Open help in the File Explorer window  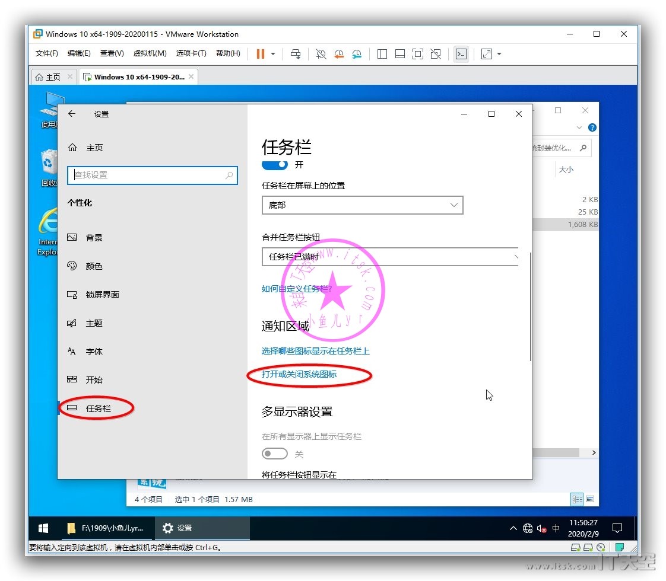(592, 127)
